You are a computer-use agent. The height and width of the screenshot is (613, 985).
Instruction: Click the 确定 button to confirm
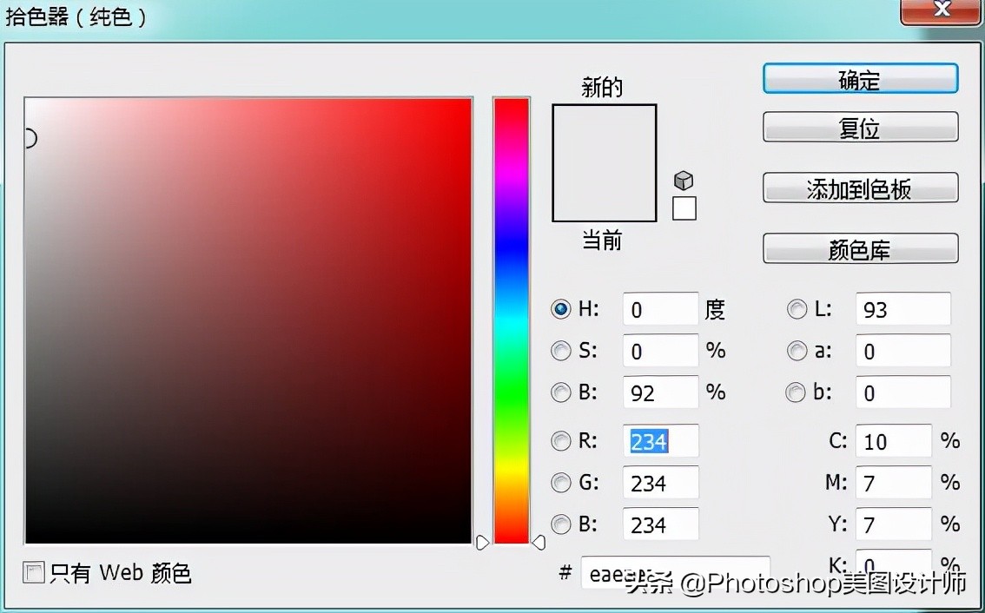(x=860, y=79)
